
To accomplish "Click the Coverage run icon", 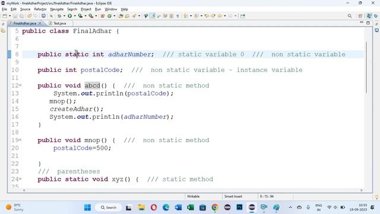I will [x=80, y=16].
